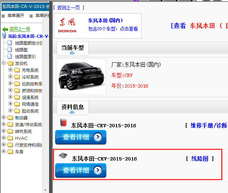Screen dimensions: 228x193
Task: Click the 东风本田-CR-V-2015 title bar
Action: pos(25,6)
